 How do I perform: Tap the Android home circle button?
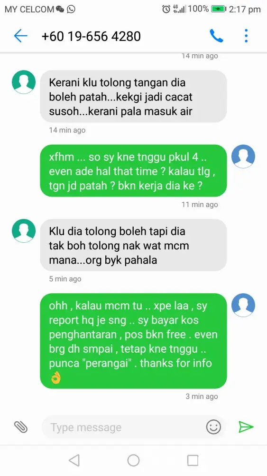coord(133,460)
